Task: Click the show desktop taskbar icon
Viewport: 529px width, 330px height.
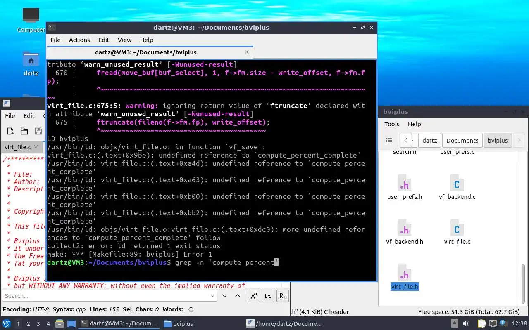Action: [x=71, y=323]
